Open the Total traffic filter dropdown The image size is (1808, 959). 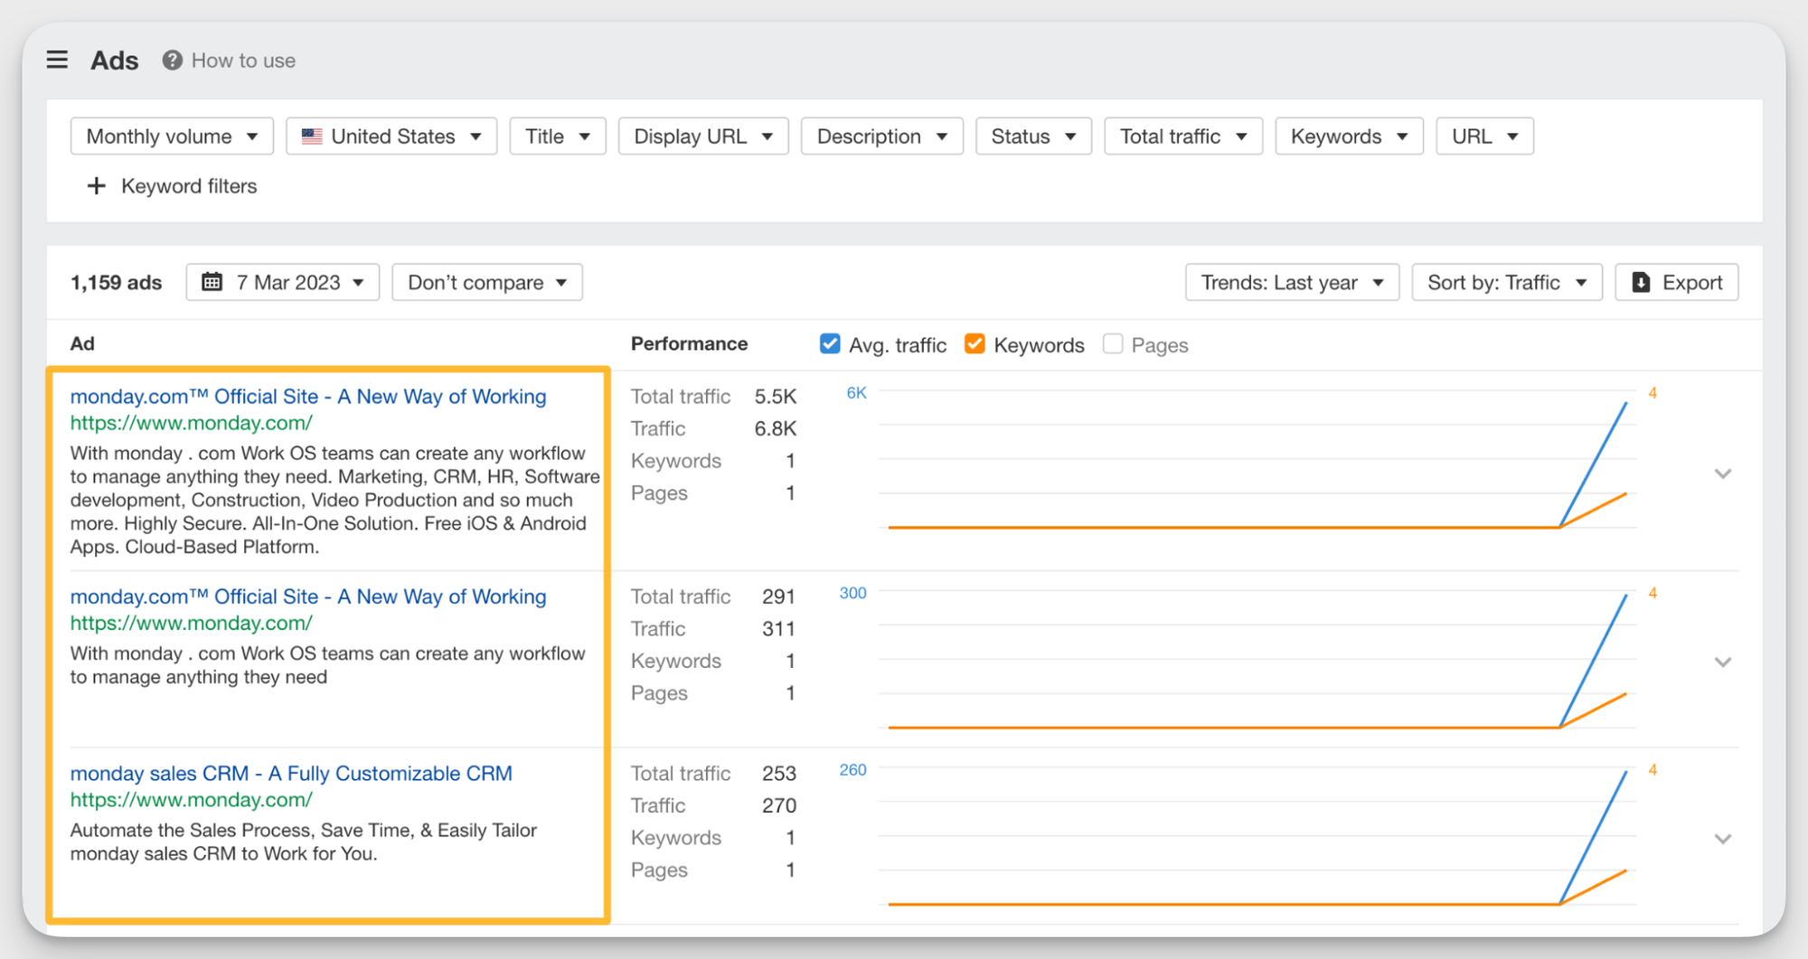(x=1182, y=136)
